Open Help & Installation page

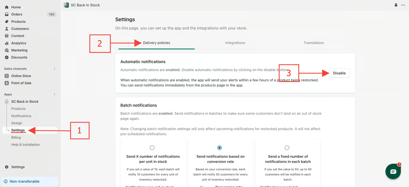tap(25, 145)
